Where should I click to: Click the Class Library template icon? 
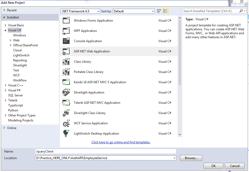click(66, 61)
